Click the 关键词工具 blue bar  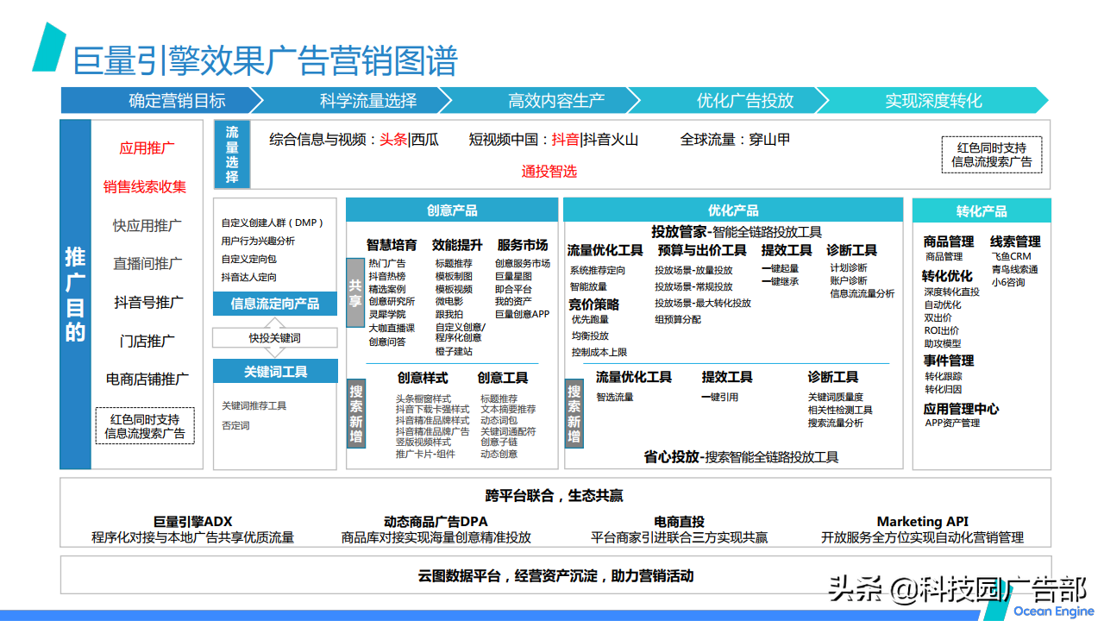click(275, 372)
